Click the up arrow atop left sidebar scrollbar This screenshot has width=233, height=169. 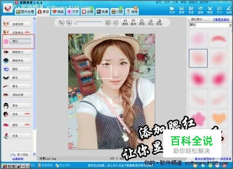(34, 19)
